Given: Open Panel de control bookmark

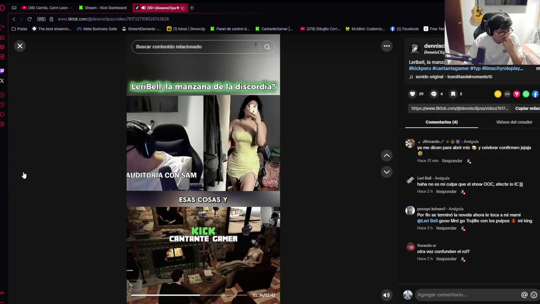Looking at the screenshot, I should pos(230,29).
